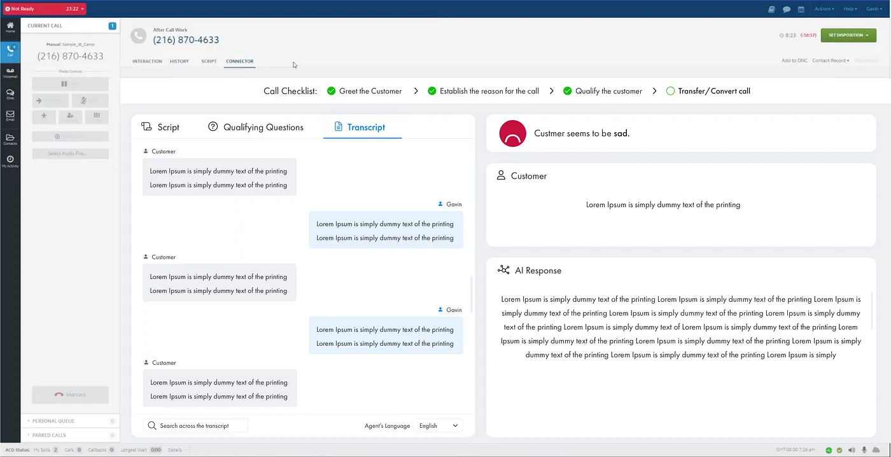Click the green plus status icon
This screenshot has height=457, width=891.
pyautogui.click(x=829, y=450)
